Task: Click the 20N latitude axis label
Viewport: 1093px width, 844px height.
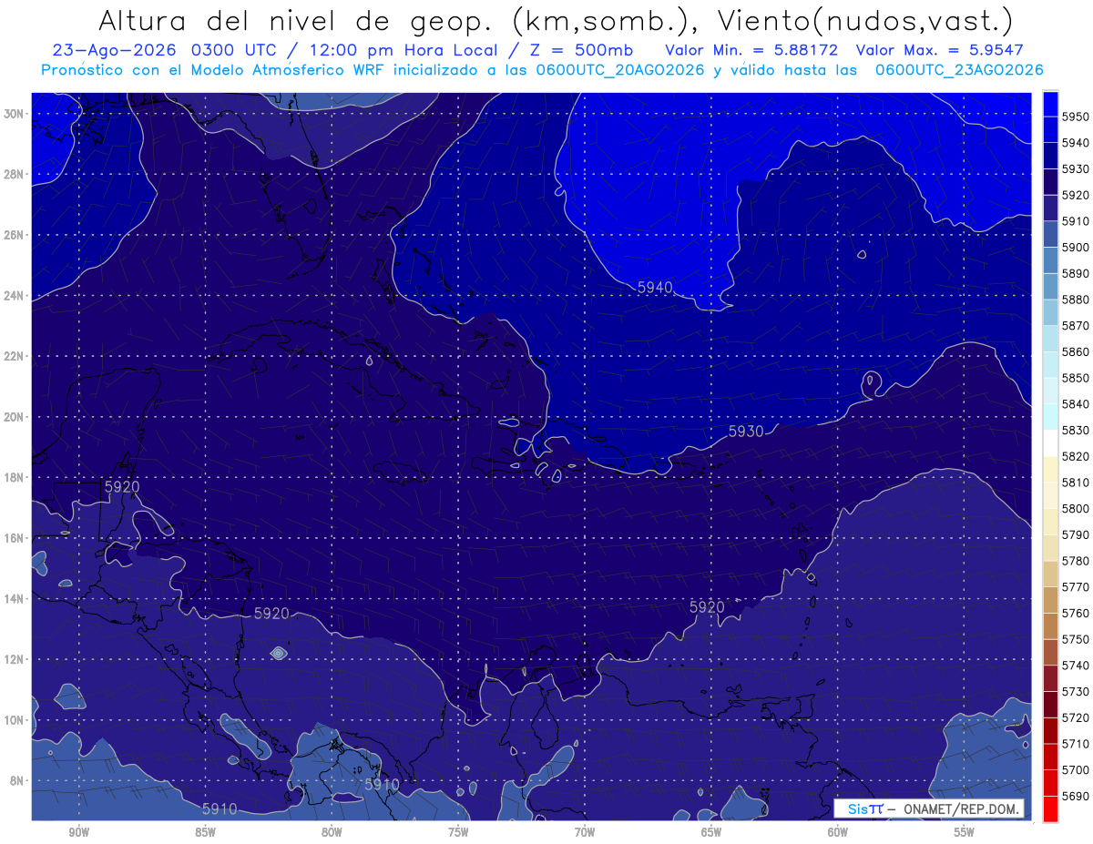Action: click(14, 417)
